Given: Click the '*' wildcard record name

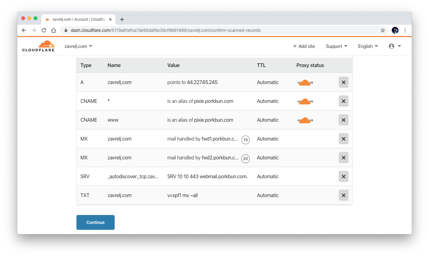Looking at the screenshot, I should click(108, 101).
